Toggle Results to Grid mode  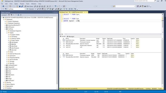click(58, 9)
